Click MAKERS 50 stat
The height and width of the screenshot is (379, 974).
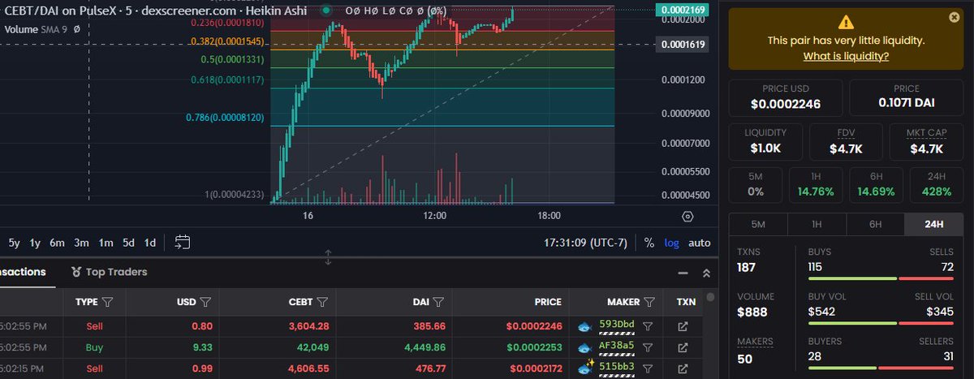click(x=755, y=351)
